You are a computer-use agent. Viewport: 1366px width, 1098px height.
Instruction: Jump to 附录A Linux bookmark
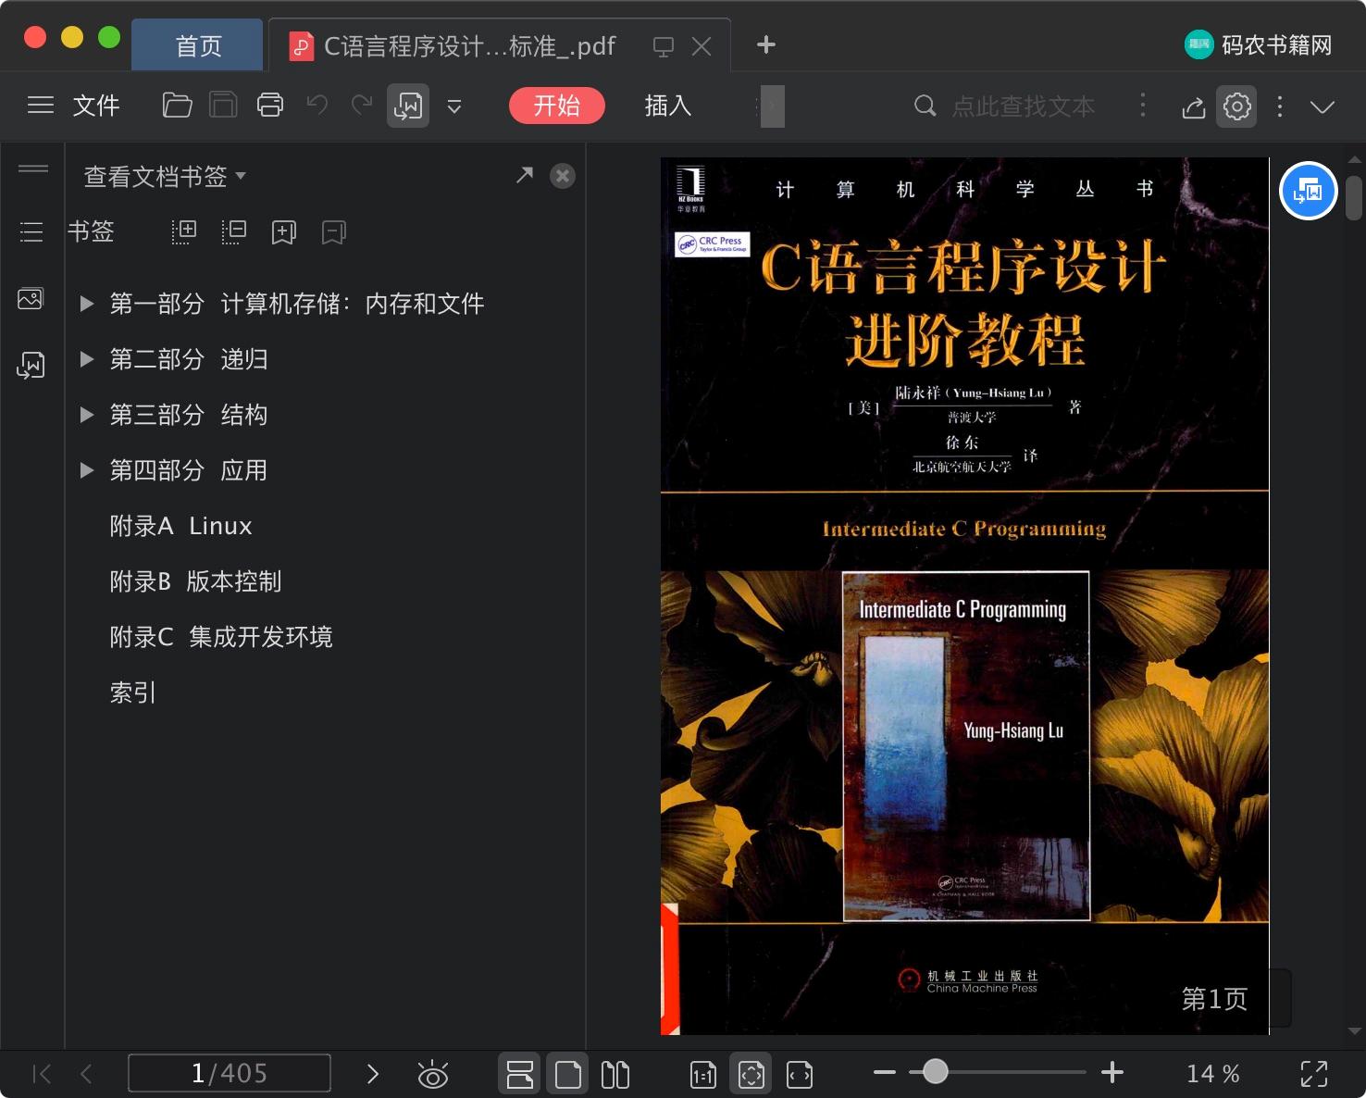click(x=180, y=526)
